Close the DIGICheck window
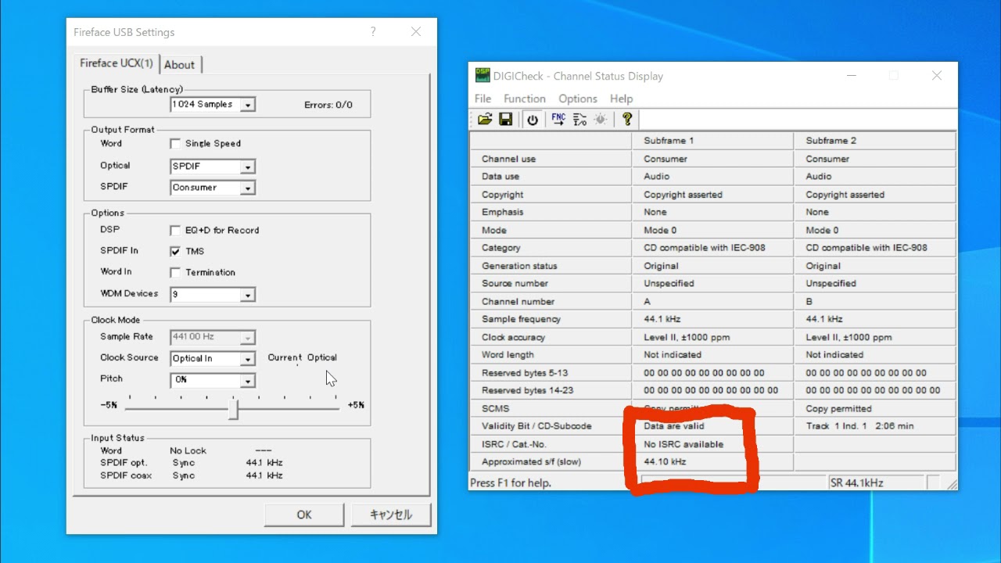The image size is (1001, 563). pos(937,76)
